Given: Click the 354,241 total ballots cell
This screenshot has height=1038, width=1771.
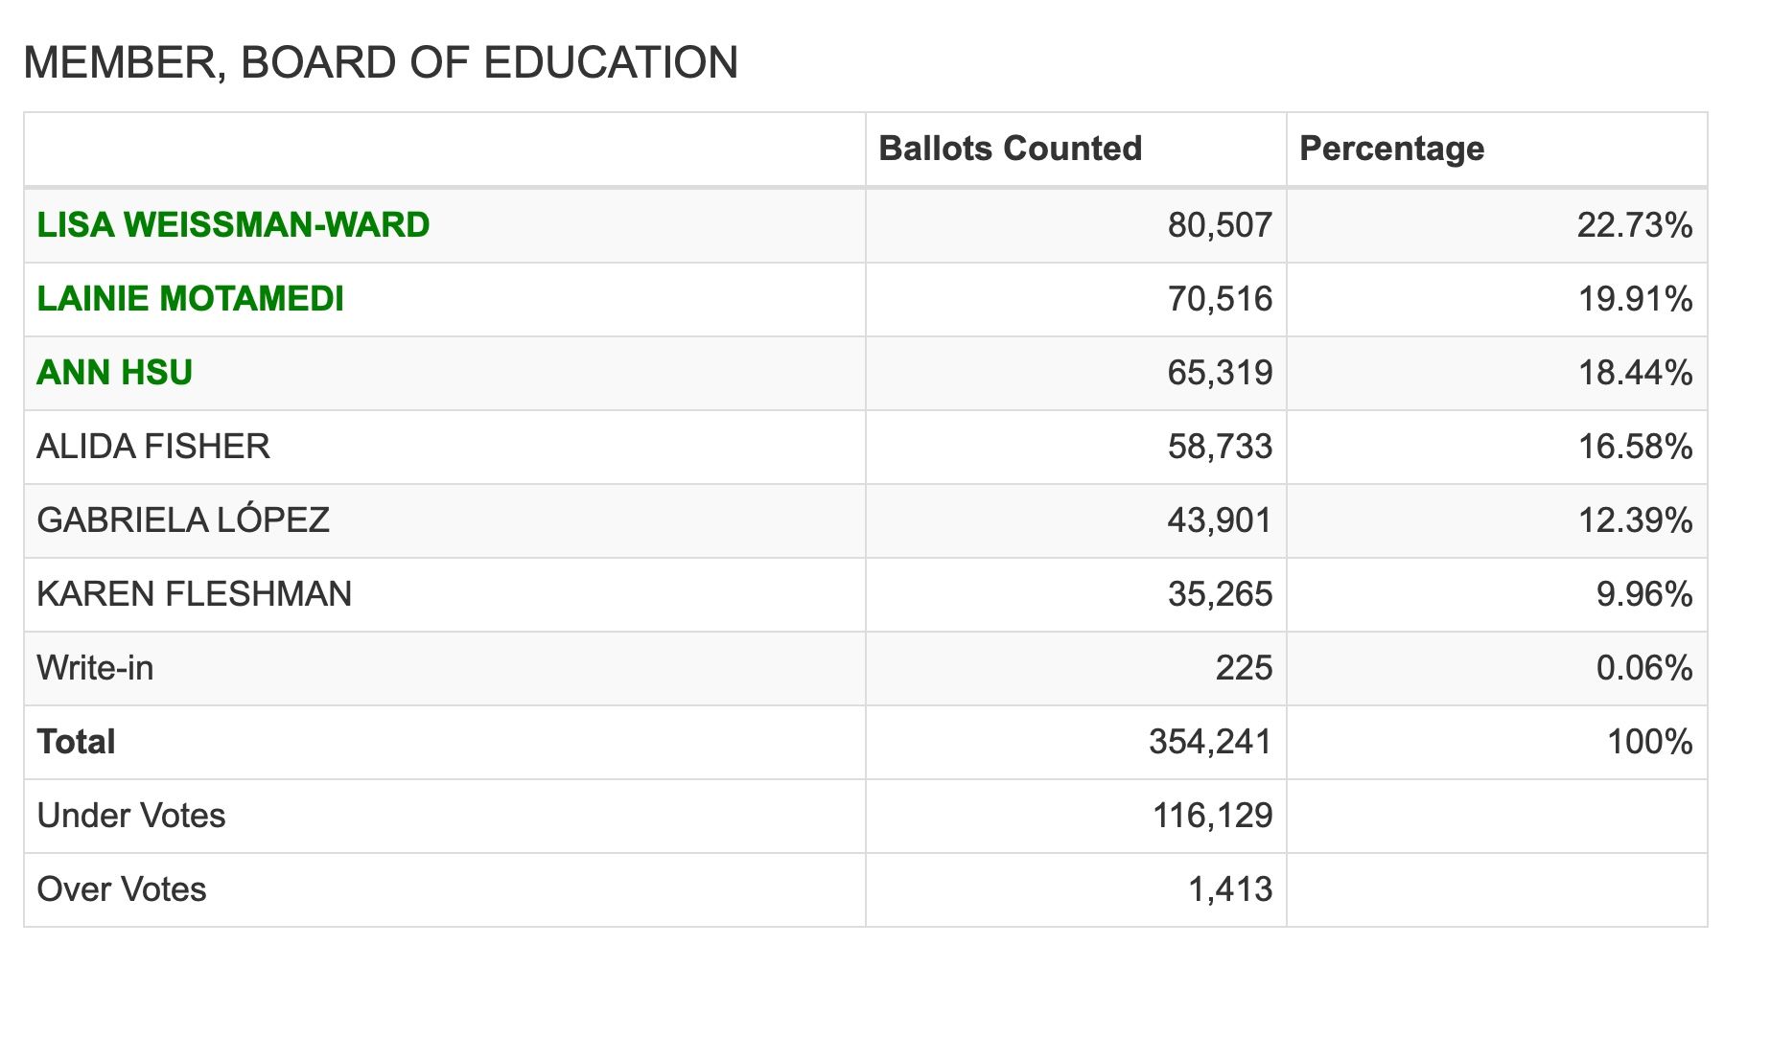Looking at the screenshot, I should pos(1210,742).
